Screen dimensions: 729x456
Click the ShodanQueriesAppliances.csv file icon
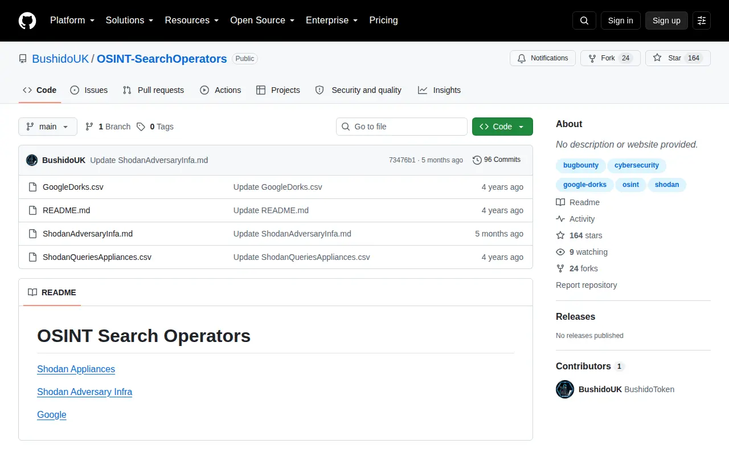tap(32, 257)
